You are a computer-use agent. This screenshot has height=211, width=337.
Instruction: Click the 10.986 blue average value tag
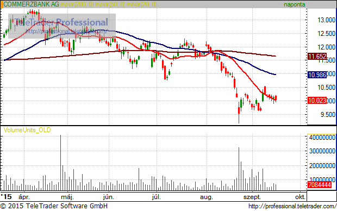click(317, 75)
